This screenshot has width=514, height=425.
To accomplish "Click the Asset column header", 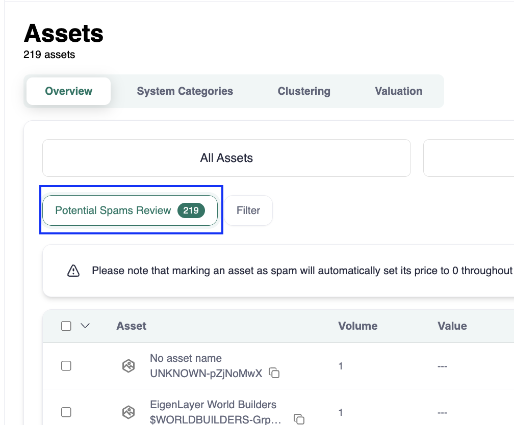I will click(132, 326).
